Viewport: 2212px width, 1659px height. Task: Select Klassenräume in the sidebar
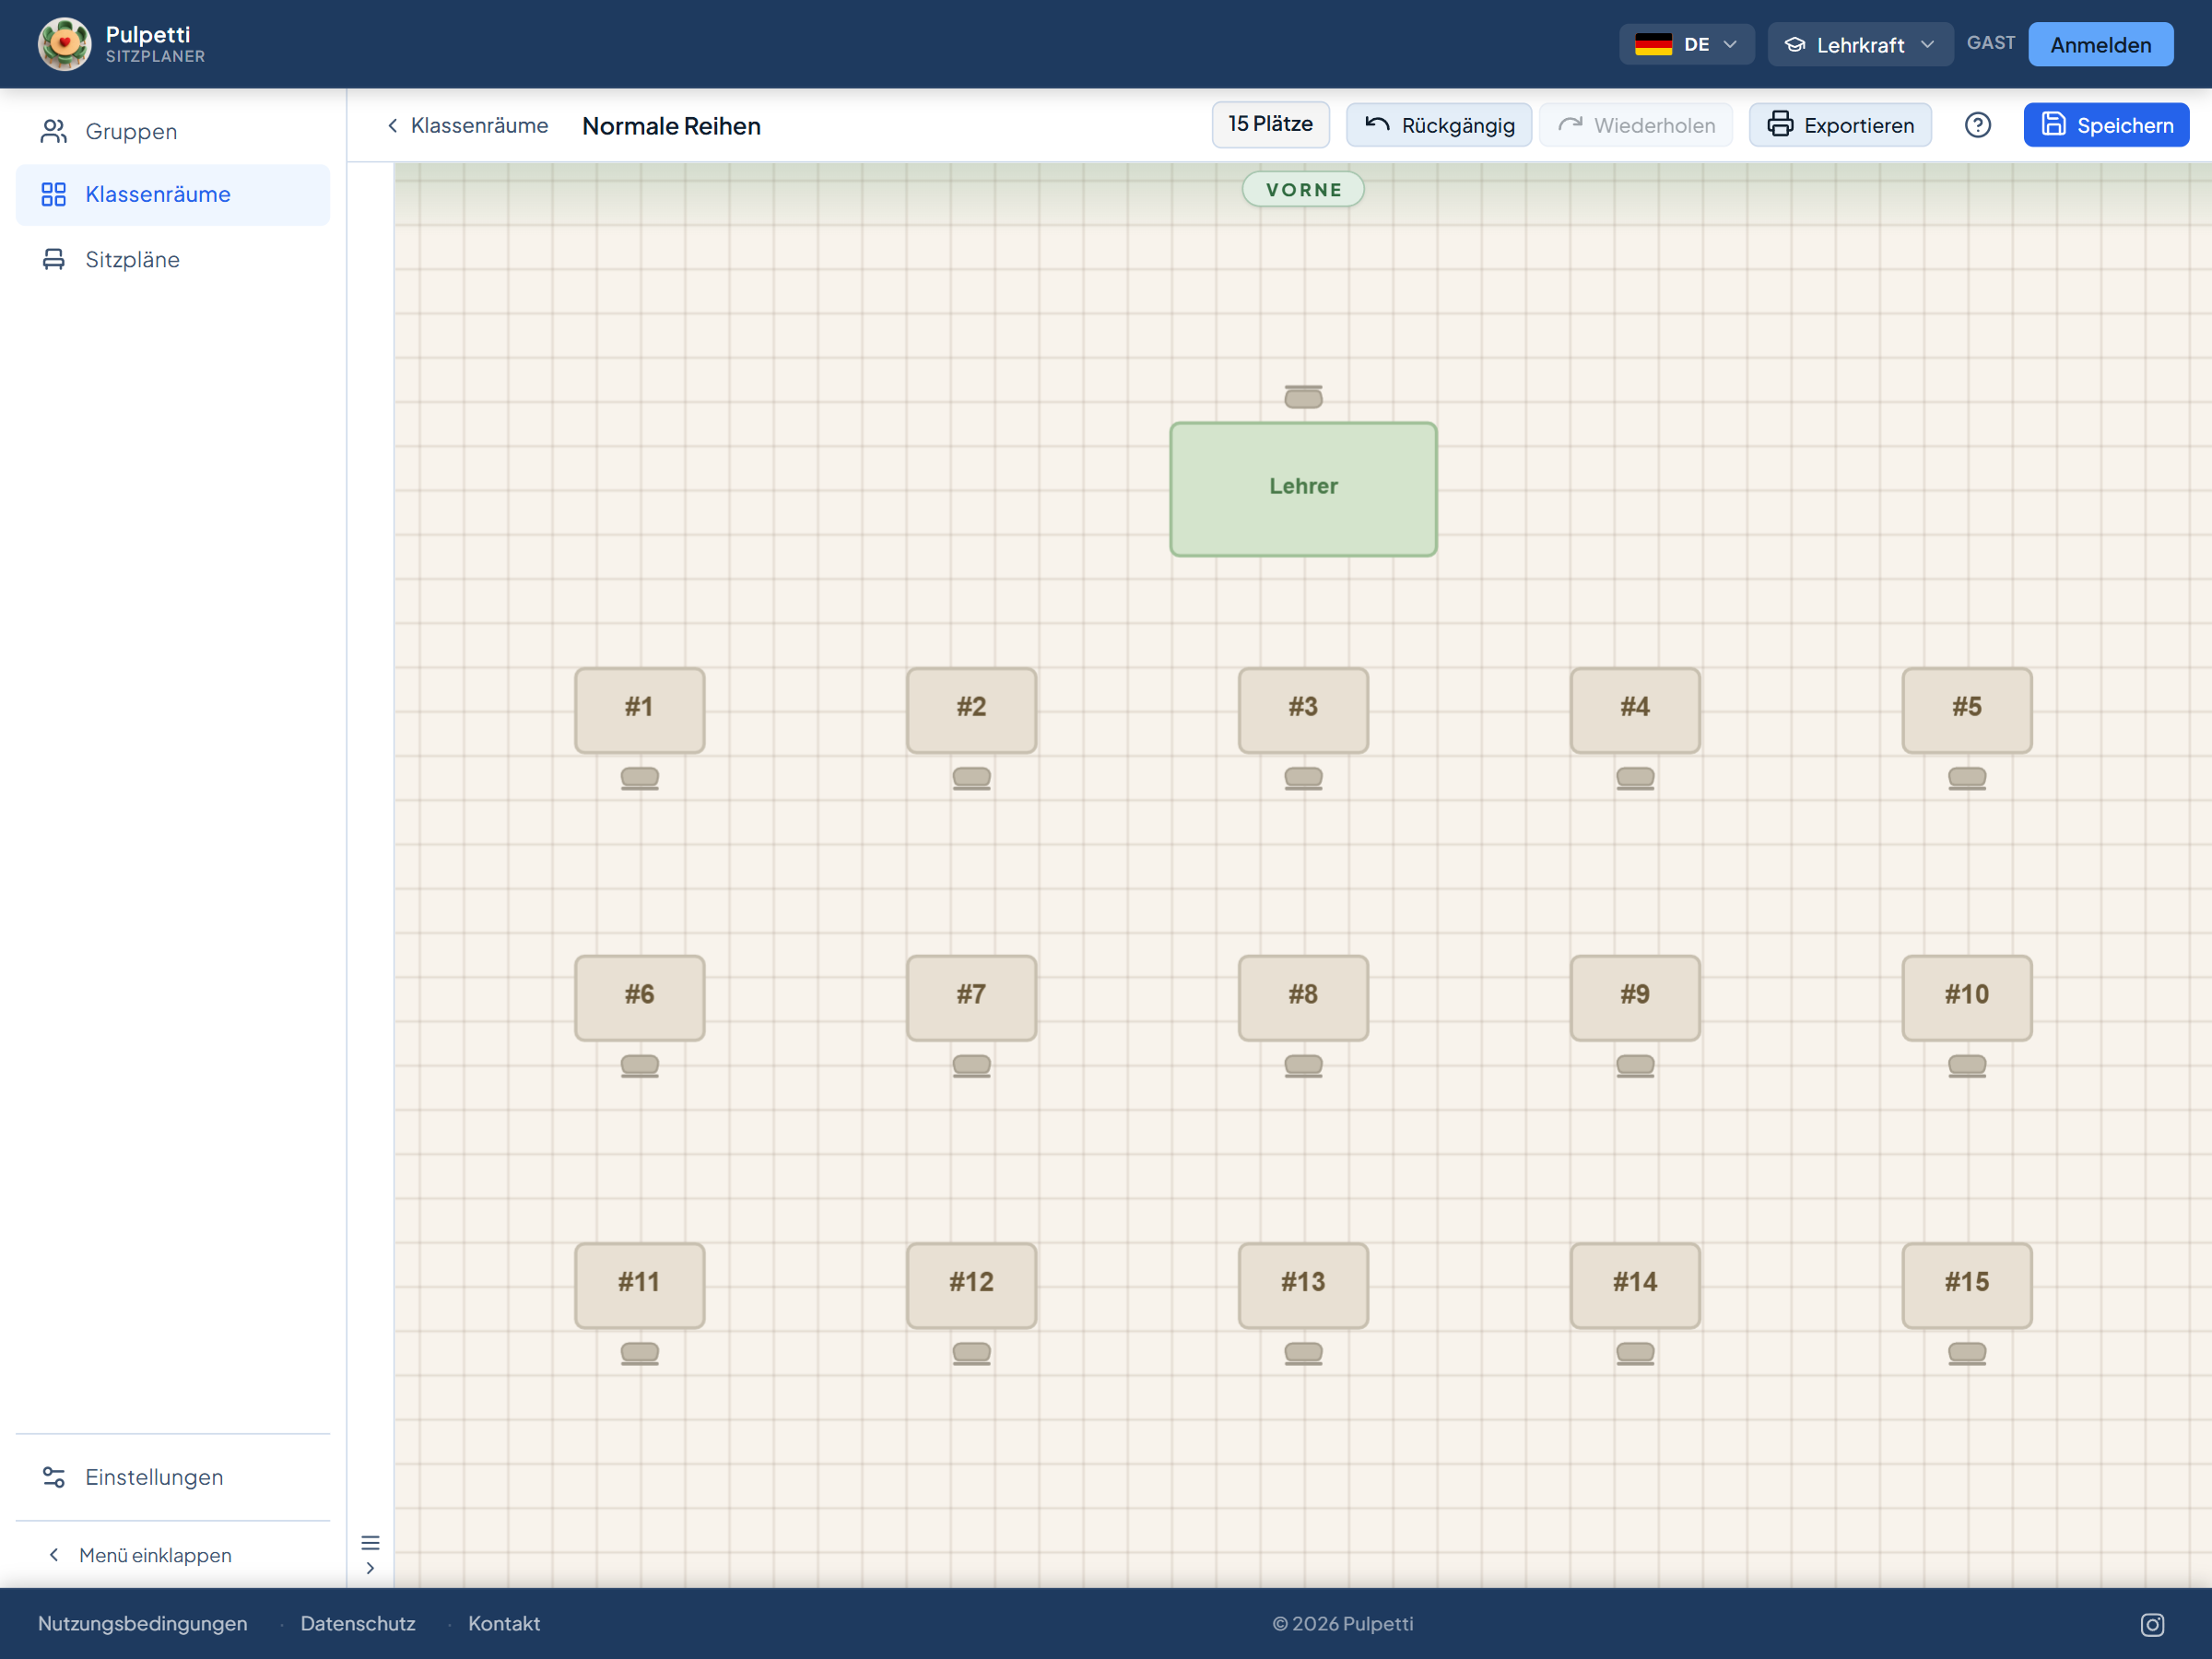[173, 194]
